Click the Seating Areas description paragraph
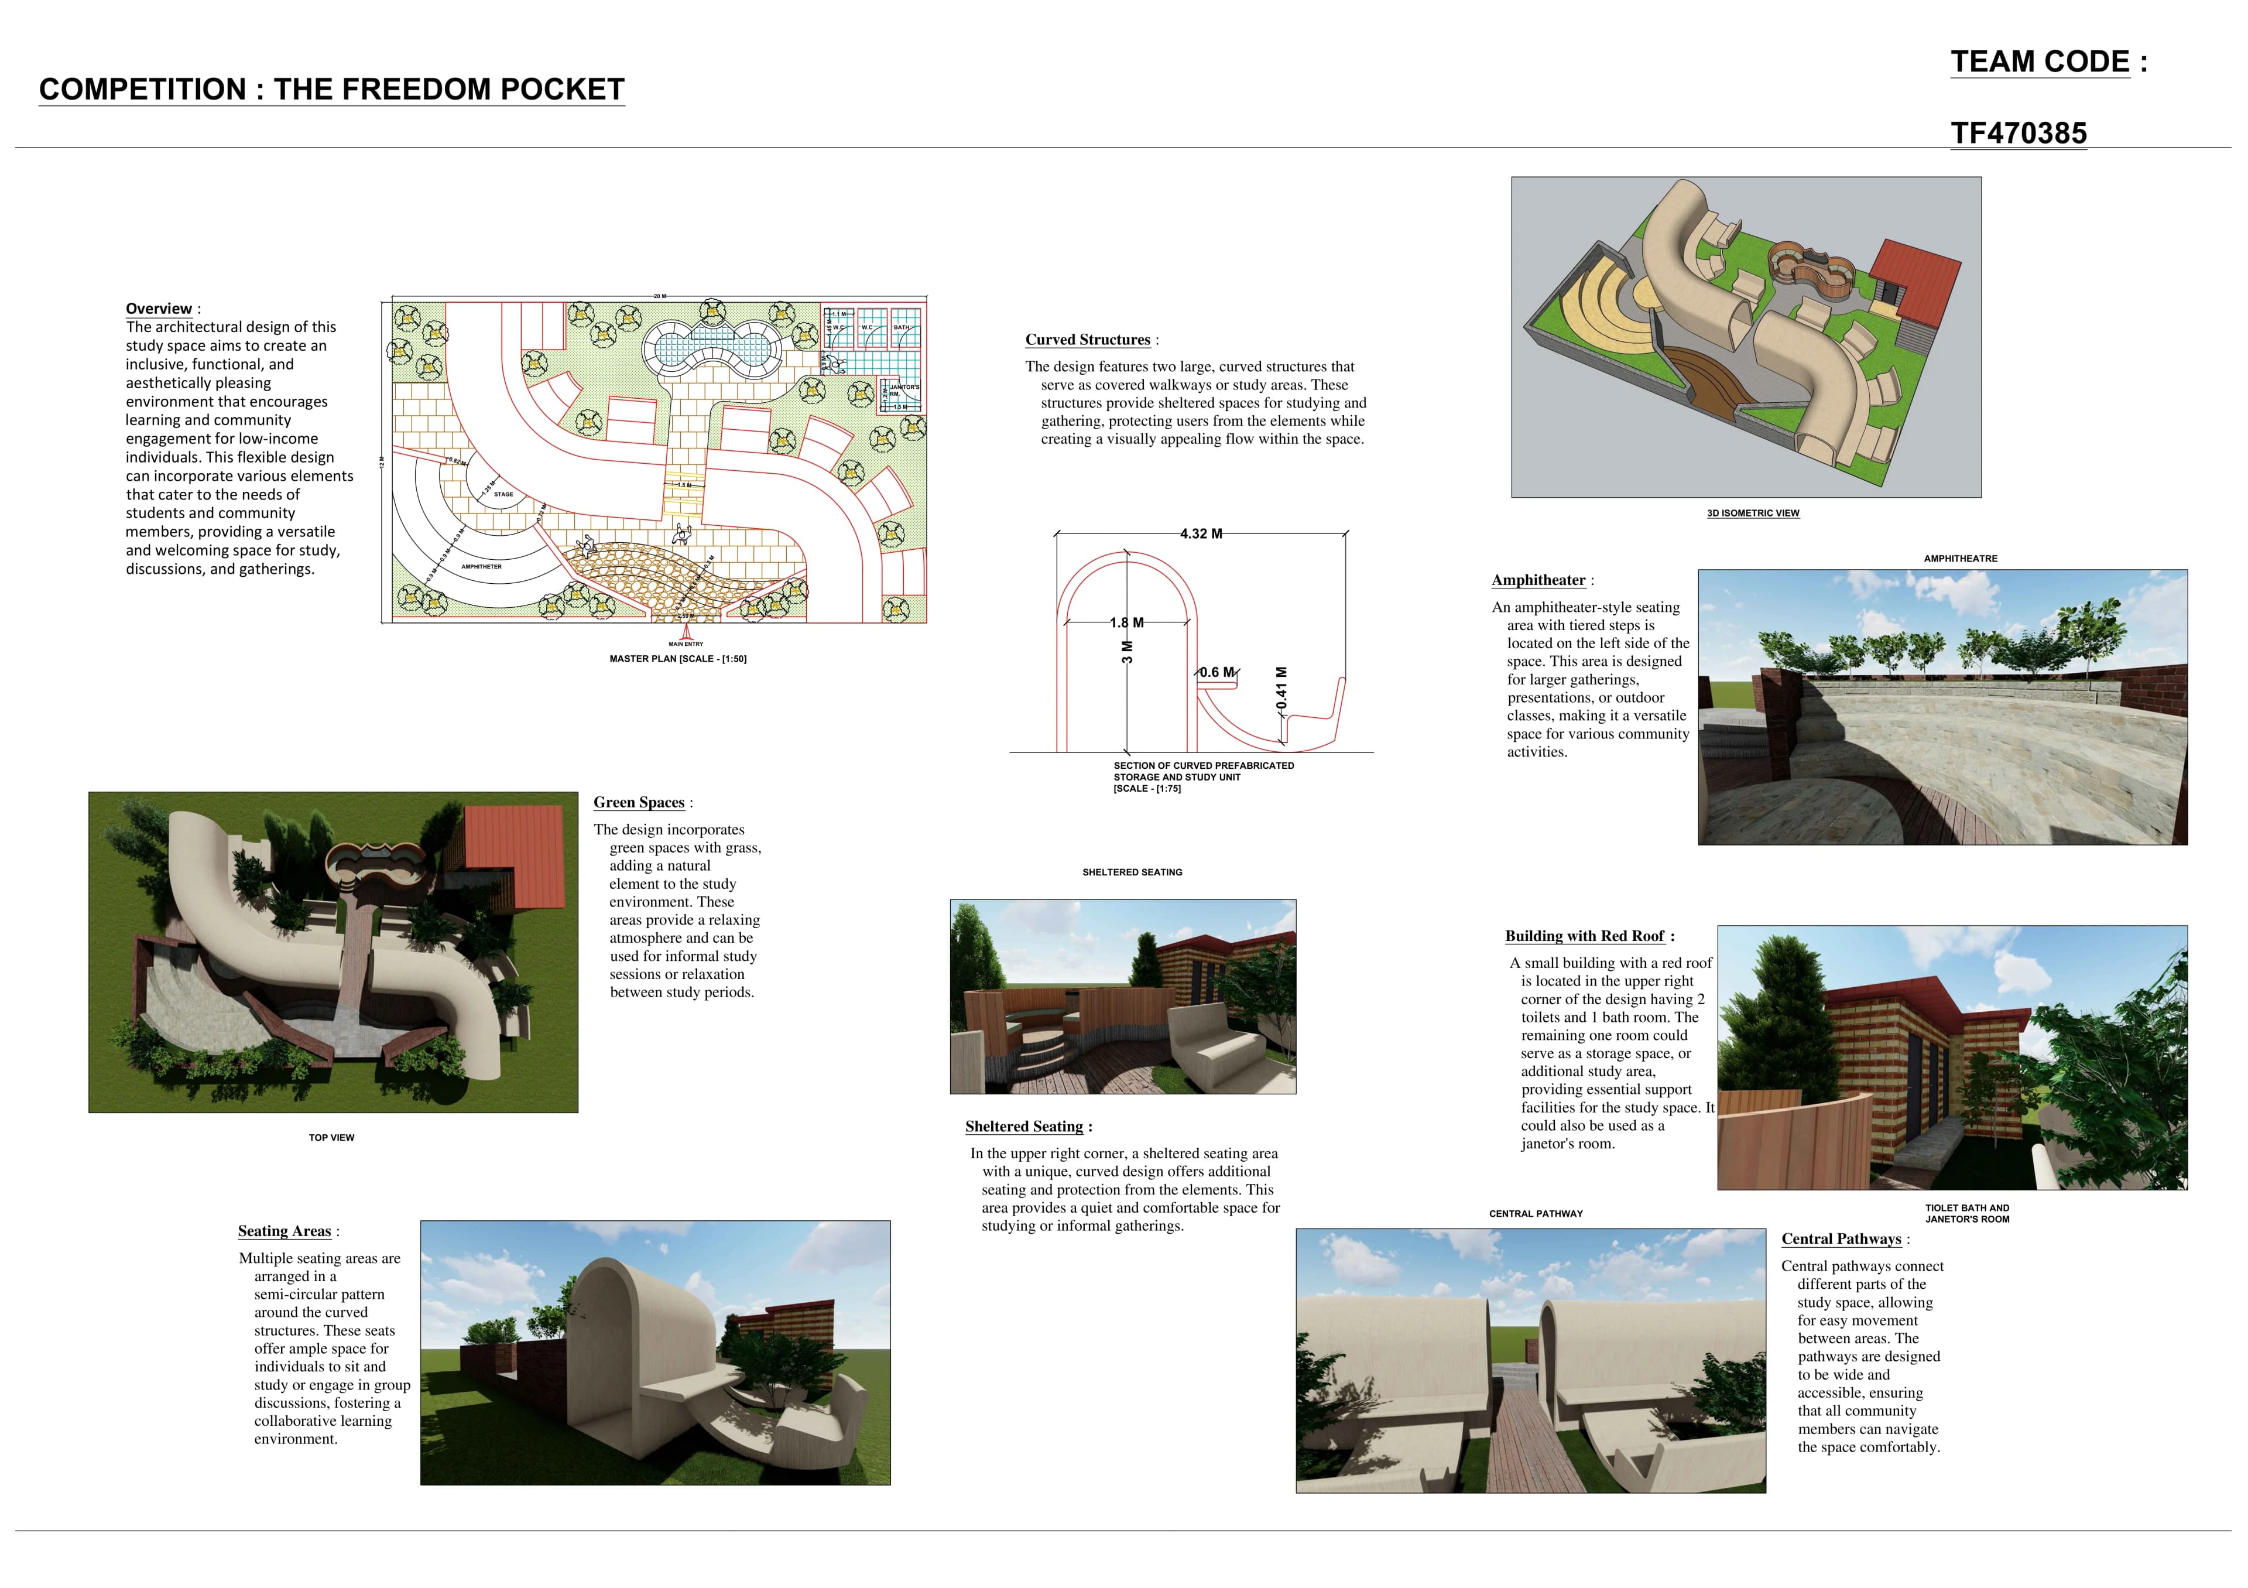This screenshot has width=2248, height=1588. pos(325,1349)
